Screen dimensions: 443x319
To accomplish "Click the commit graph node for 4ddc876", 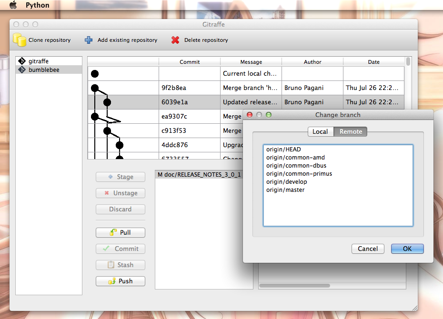I will click(120, 145).
